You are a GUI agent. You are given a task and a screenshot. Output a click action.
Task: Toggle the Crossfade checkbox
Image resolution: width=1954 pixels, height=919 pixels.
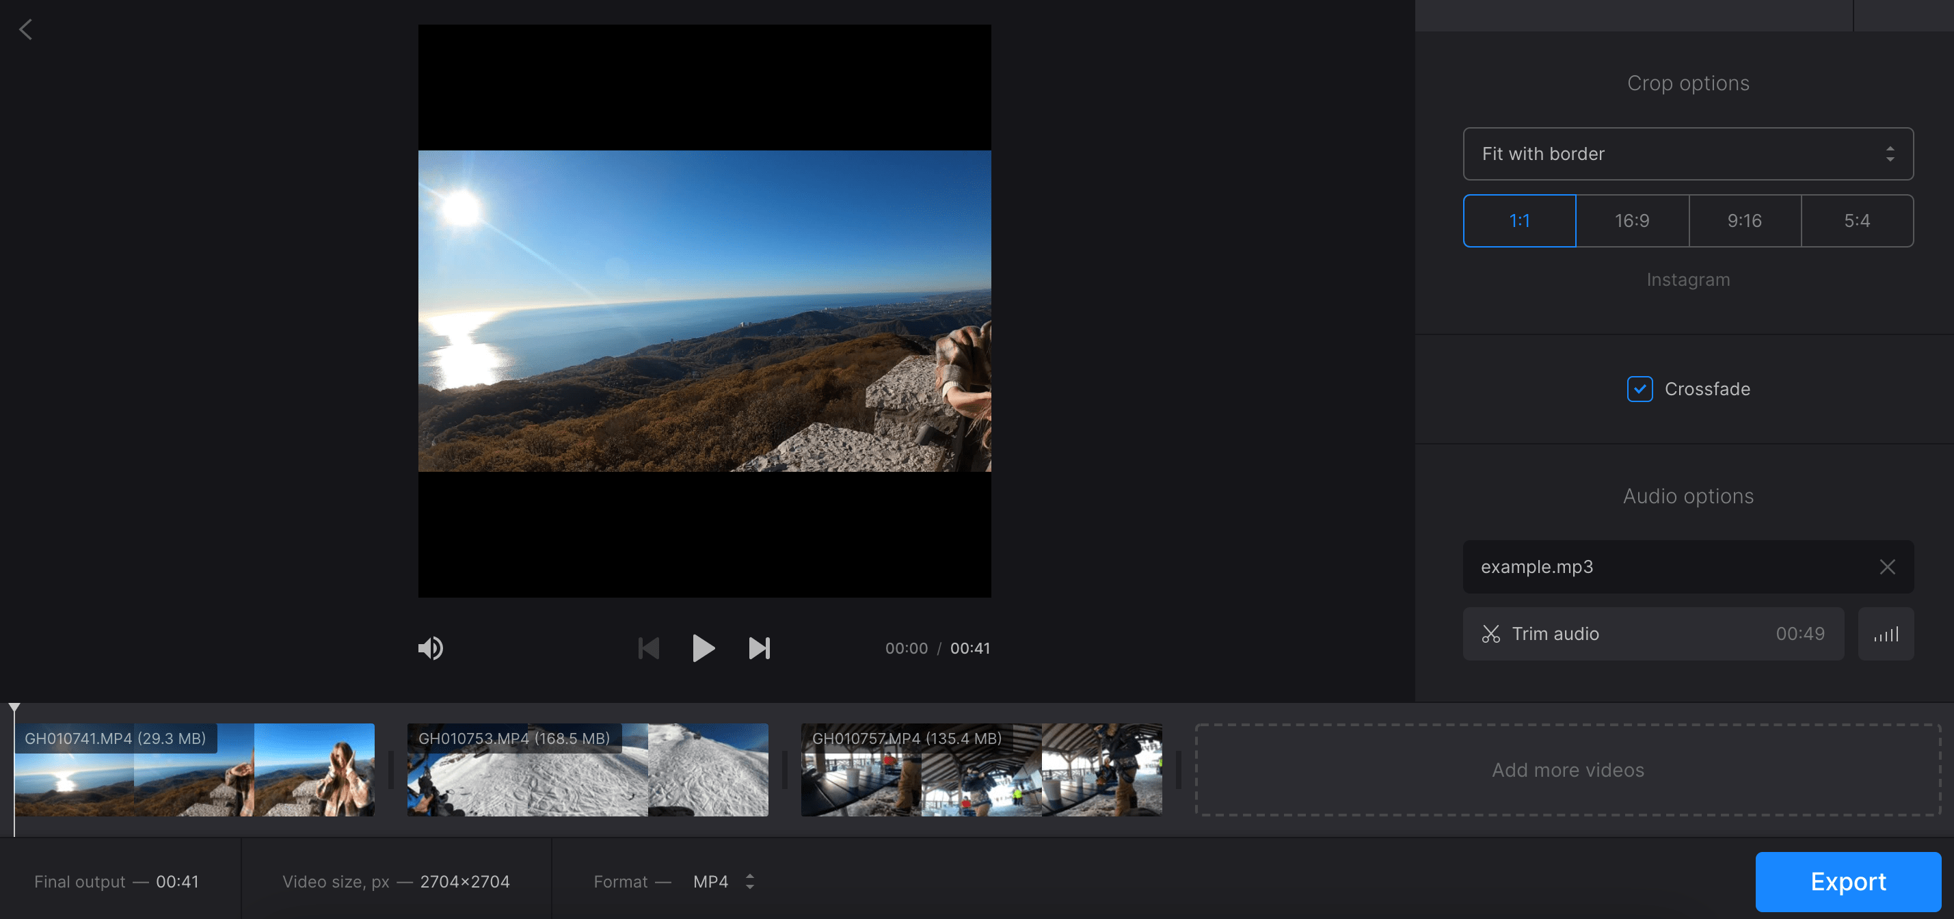pos(1640,388)
